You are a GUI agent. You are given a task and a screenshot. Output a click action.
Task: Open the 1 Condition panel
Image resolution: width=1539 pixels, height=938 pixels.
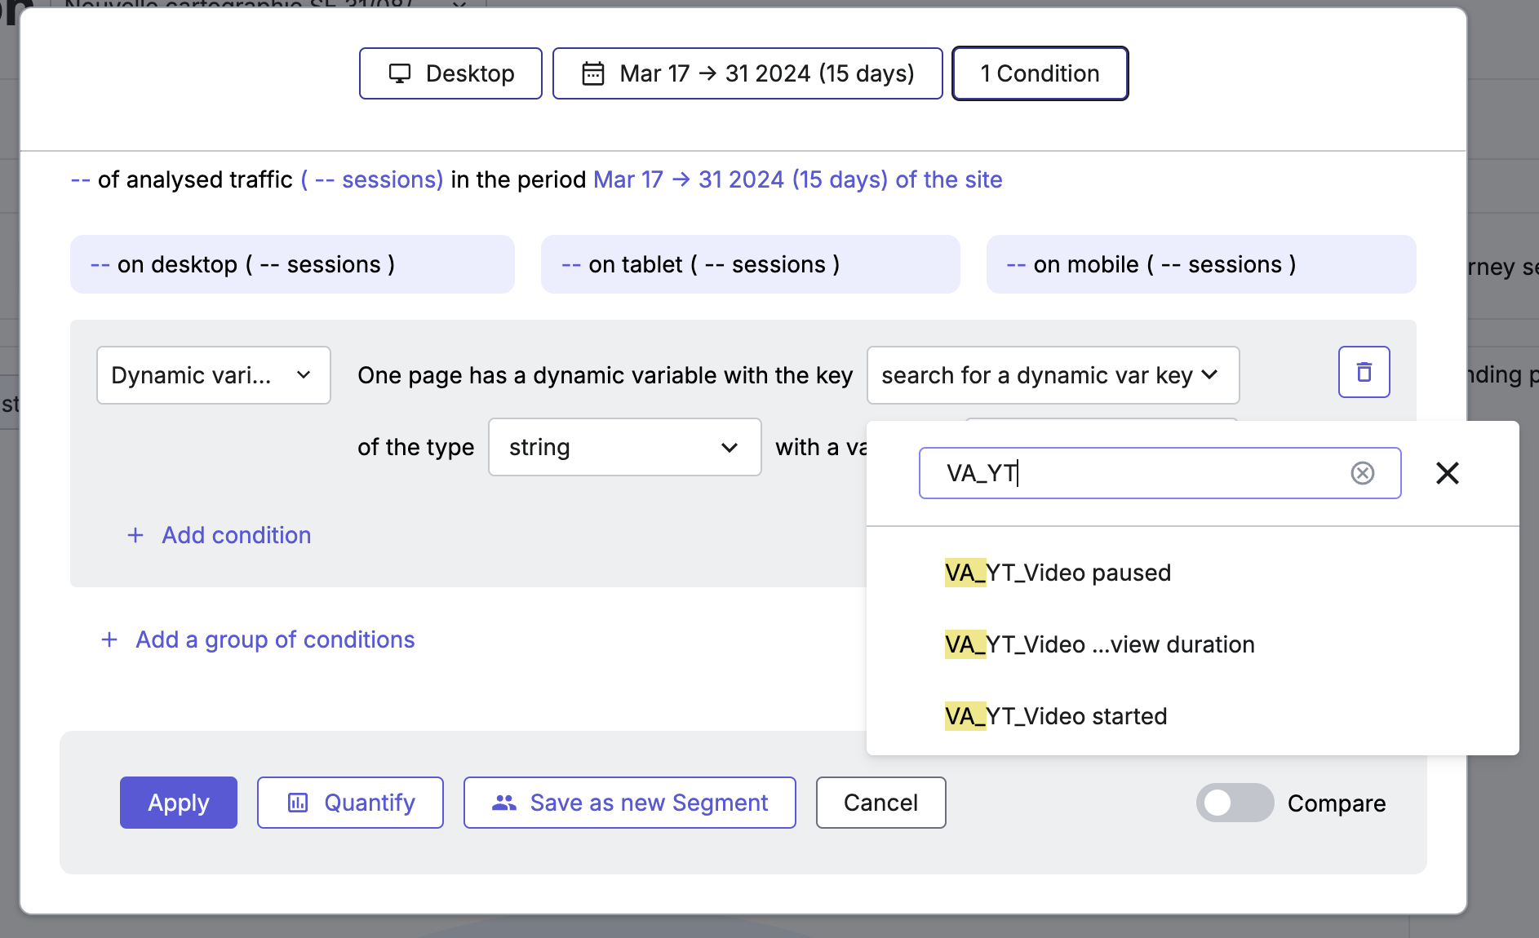(1040, 73)
